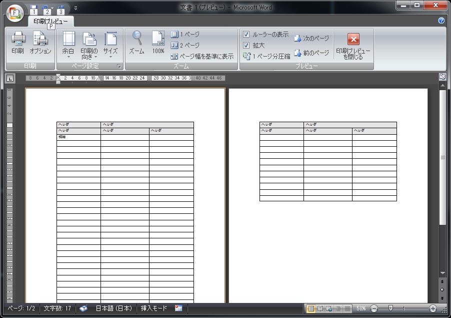Click the ズーム magnifier tool
Screen dimensions: 451x318
click(136, 43)
